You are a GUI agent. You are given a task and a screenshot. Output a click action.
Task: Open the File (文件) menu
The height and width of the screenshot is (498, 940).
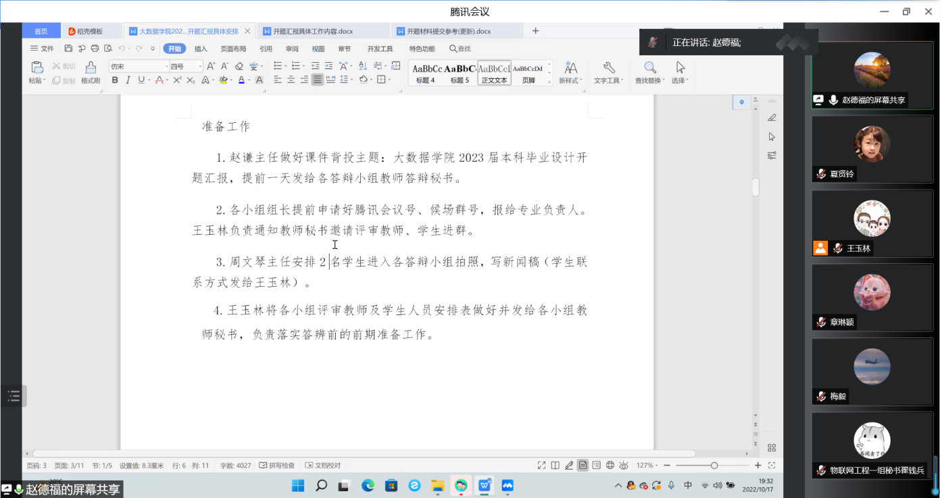pyautogui.click(x=43, y=49)
